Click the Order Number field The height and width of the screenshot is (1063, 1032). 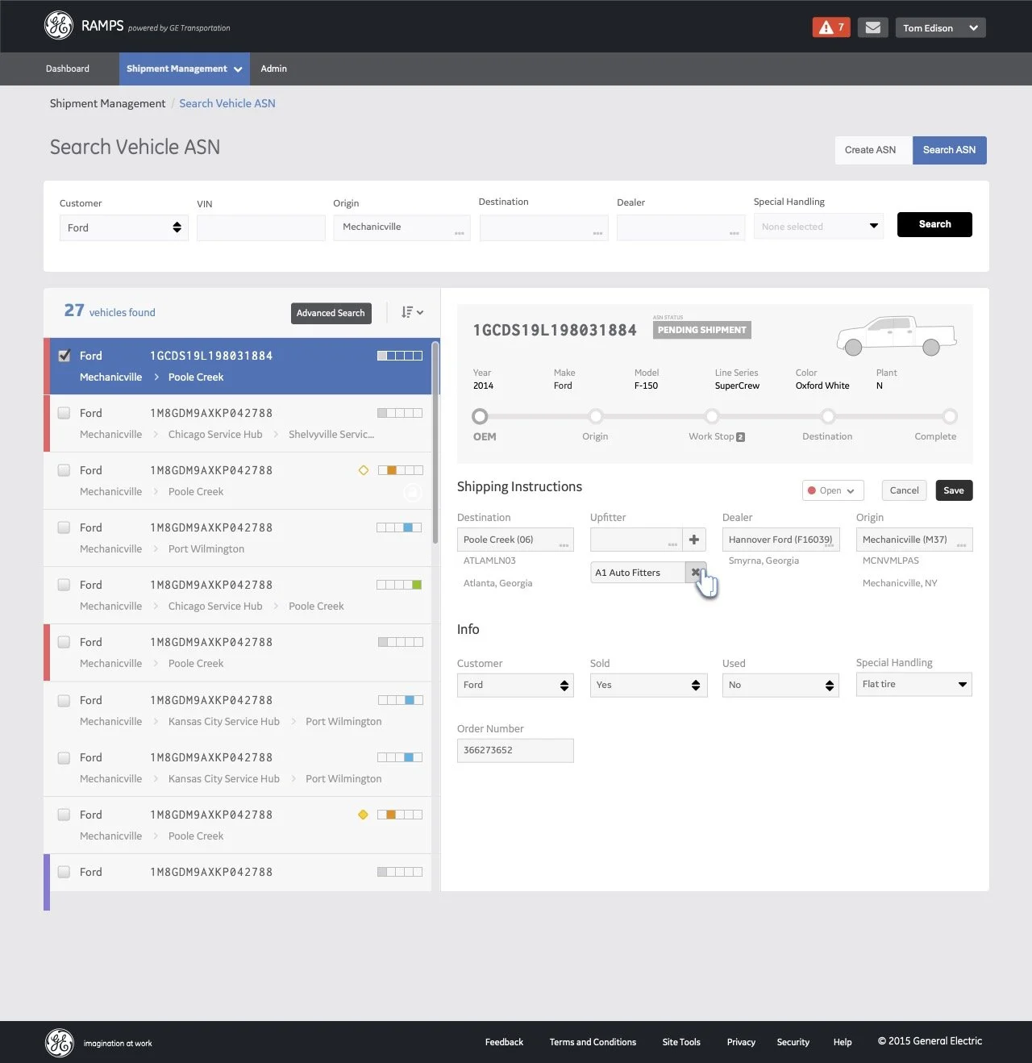coord(515,750)
